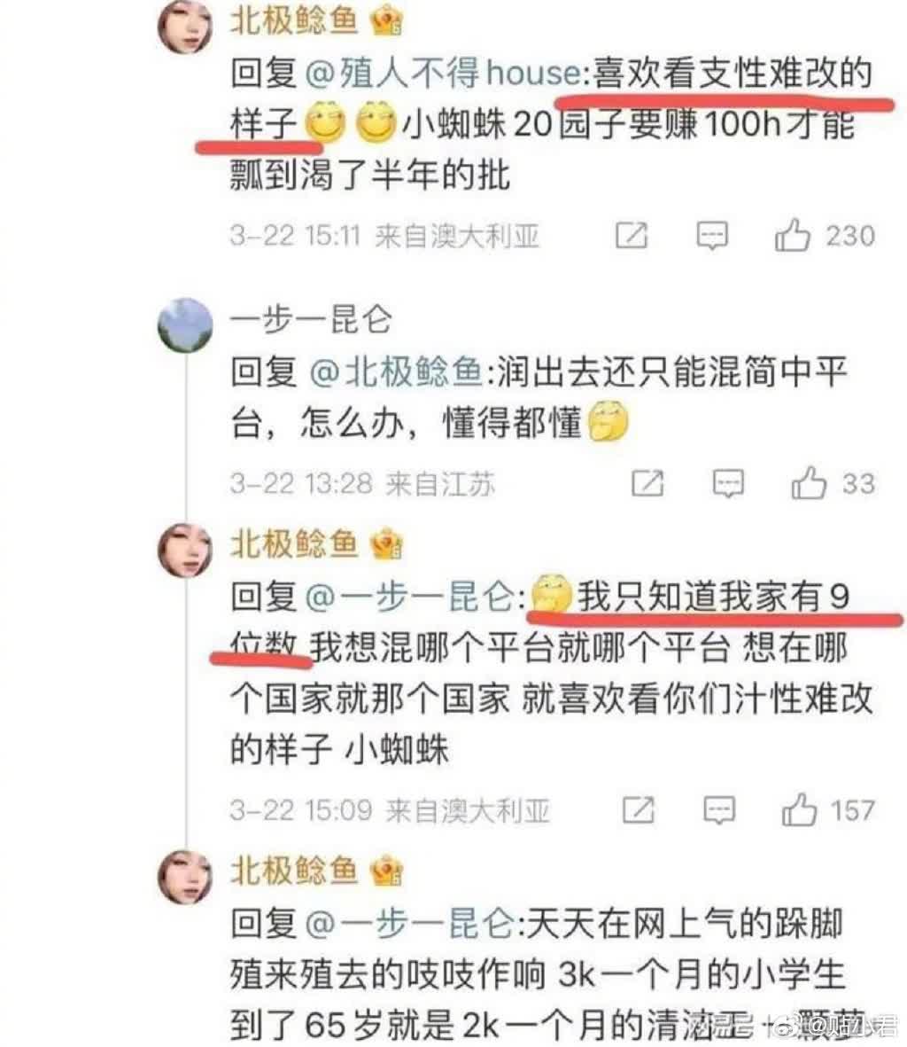Open 北极鲶鱼 avatar on the bottom comment

click(185, 877)
